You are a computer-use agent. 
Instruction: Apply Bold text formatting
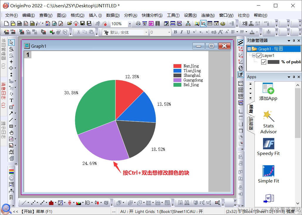[175, 32]
